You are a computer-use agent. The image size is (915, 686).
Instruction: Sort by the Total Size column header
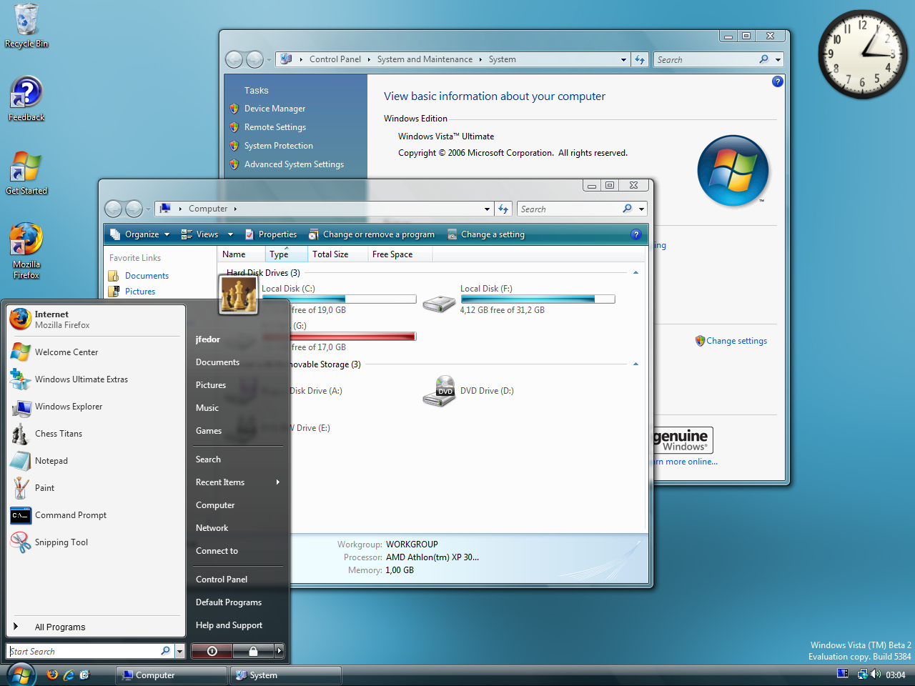click(337, 254)
